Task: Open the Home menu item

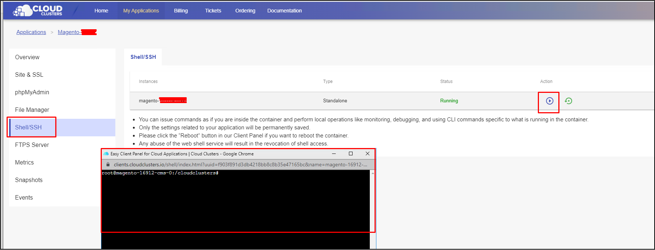Action: coord(101,11)
